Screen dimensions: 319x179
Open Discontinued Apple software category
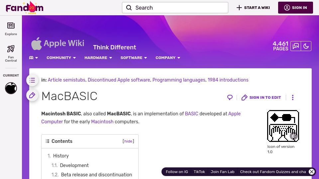pos(119,80)
